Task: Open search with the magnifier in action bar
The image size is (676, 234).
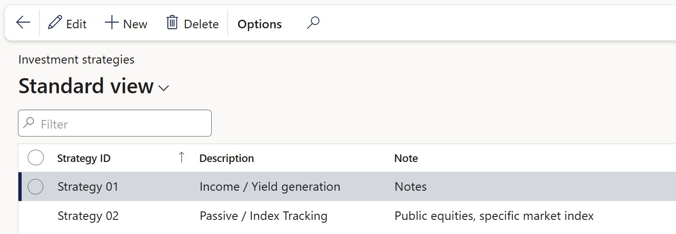Action: (x=313, y=23)
